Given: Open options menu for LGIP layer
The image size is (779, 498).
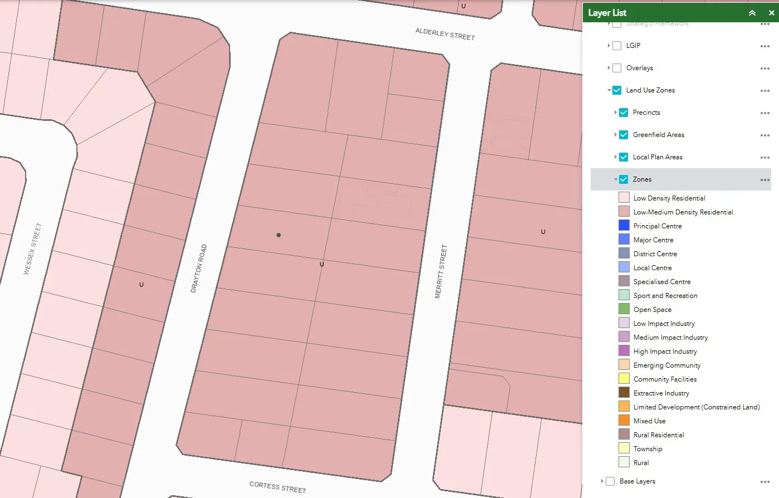Looking at the screenshot, I should pos(765,46).
